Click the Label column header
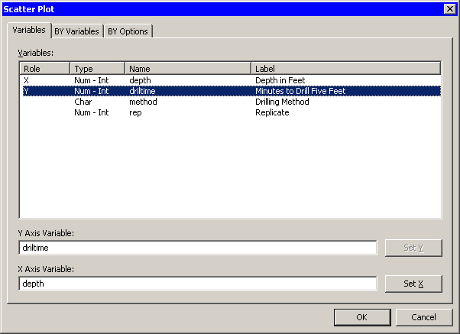The height and width of the screenshot is (334, 460). tap(345, 68)
